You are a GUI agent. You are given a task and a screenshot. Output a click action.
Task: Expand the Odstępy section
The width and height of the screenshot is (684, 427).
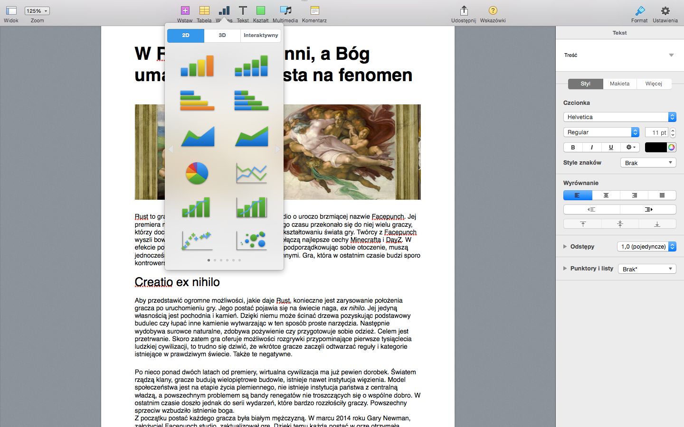(x=565, y=246)
